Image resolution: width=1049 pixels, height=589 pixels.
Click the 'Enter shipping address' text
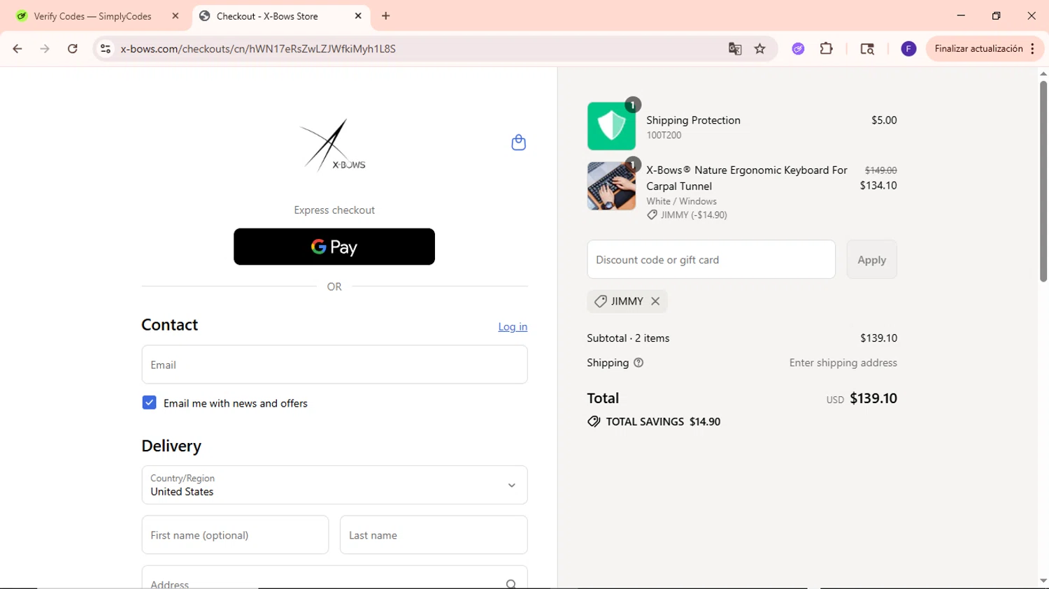[843, 363]
